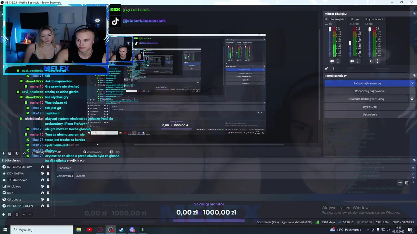
Task: Open File Explorer from the taskbar
Action: point(79,230)
